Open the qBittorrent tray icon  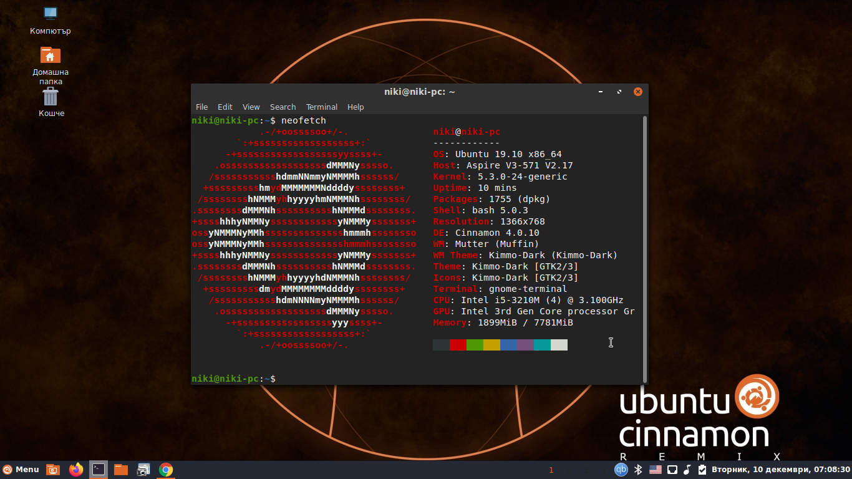tap(621, 470)
